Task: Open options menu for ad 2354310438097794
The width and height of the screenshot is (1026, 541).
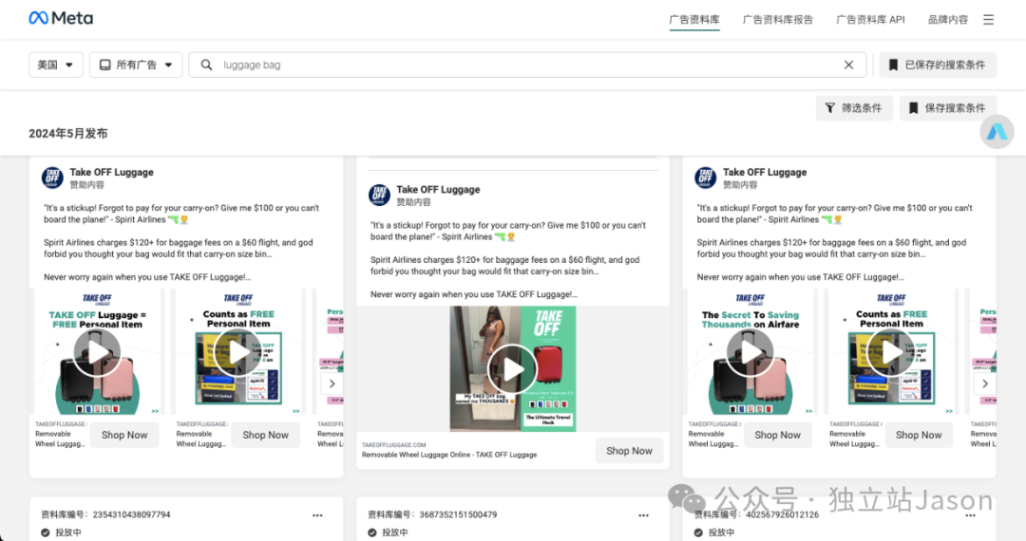Action: tap(317, 515)
